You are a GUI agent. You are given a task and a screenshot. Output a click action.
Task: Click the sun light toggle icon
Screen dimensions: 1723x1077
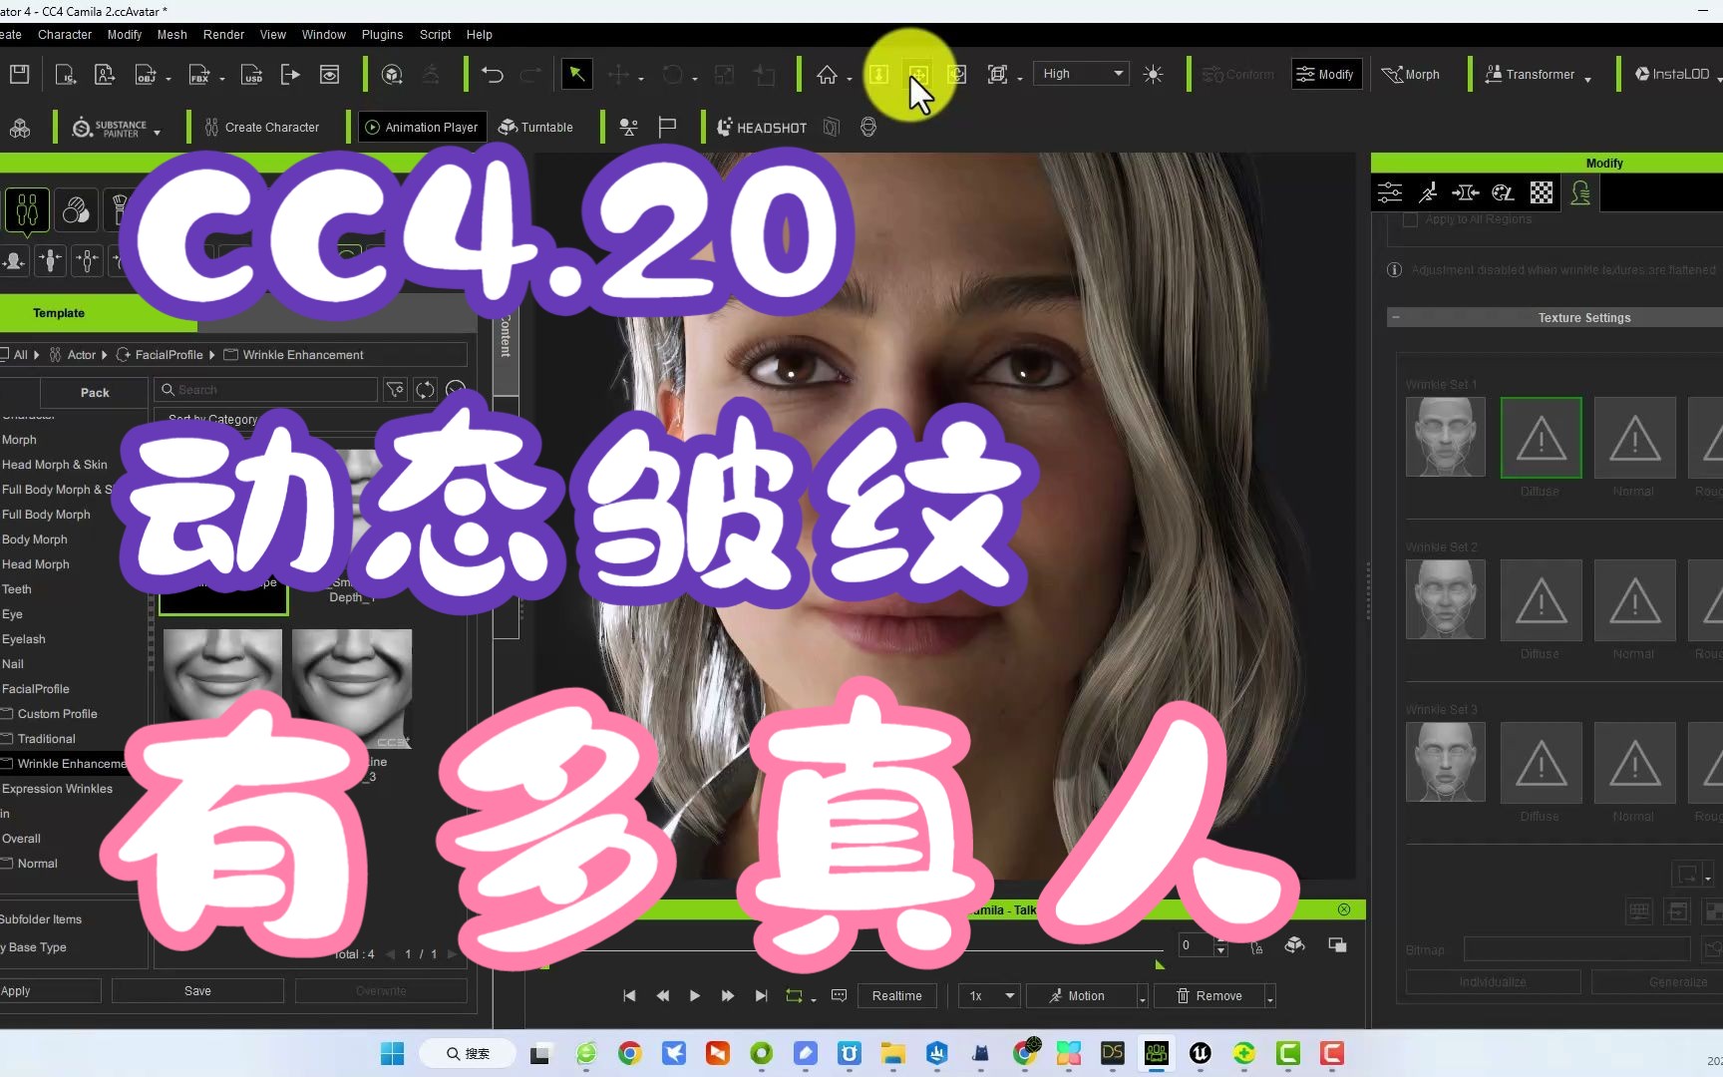point(1154,74)
